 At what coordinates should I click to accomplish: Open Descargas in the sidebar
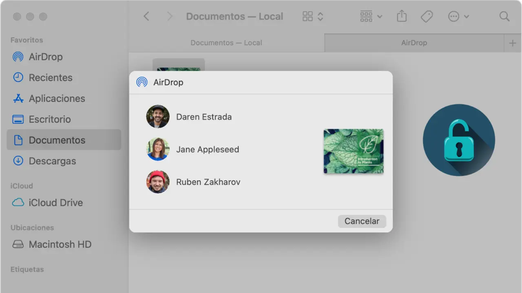(x=52, y=161)
